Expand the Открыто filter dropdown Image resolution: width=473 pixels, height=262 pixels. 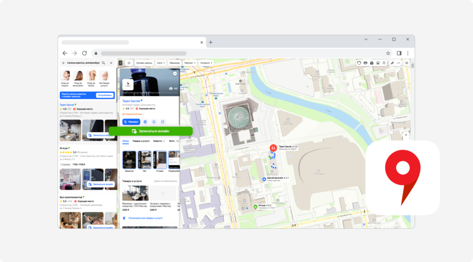(206, 63)
